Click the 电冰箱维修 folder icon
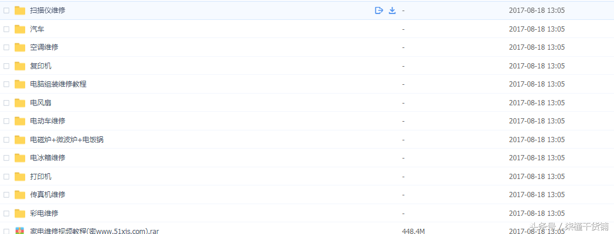This screenshot has height=234, width=614. [20, 158]
